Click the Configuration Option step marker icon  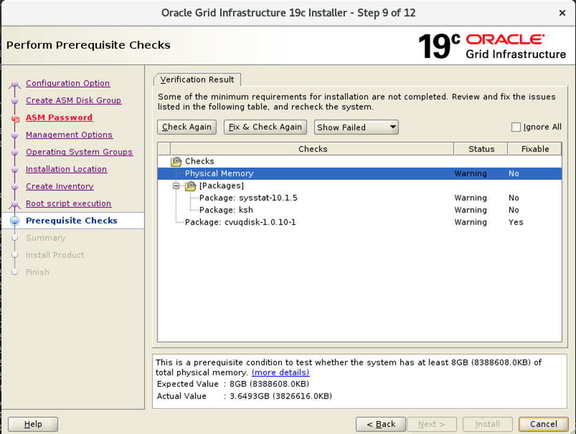click(x=15, y=84)
